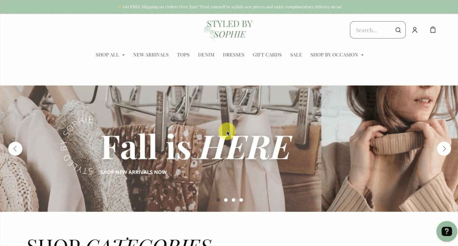Advance carousel with next slide arrow

pyautogui.click(x=444, y=149)
